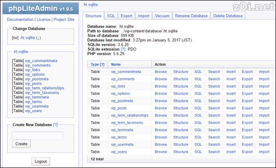Download .ht.sqlite via the arrow link
Viewport: 276px width, 168px height.
click(x=38, y=38)
